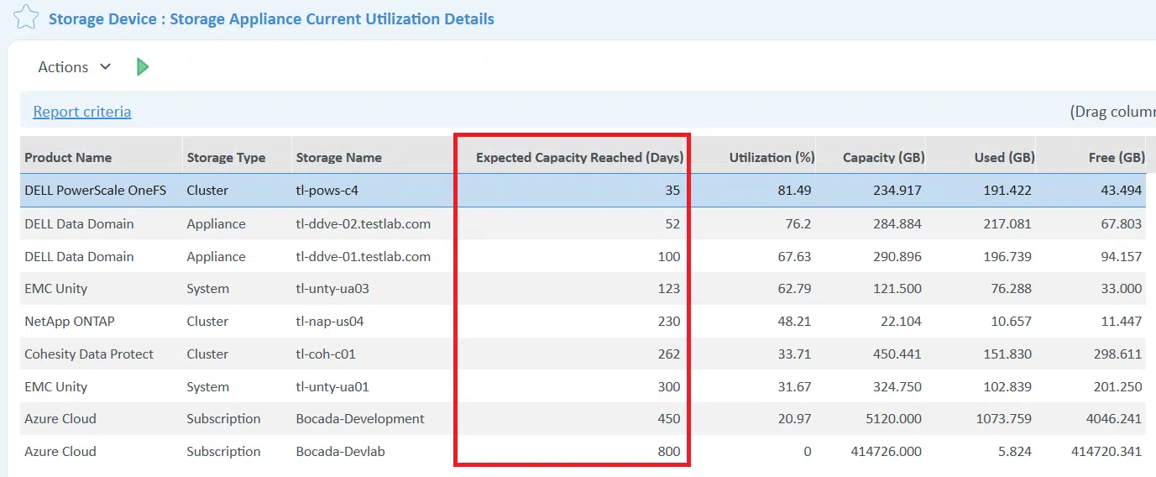This screenshot has height=477, width=1156.
Task: Click used value 1073.759
Action: click(1004, 419)
